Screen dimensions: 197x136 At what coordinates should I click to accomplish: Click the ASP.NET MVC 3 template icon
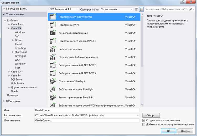(x=53, y=65)
